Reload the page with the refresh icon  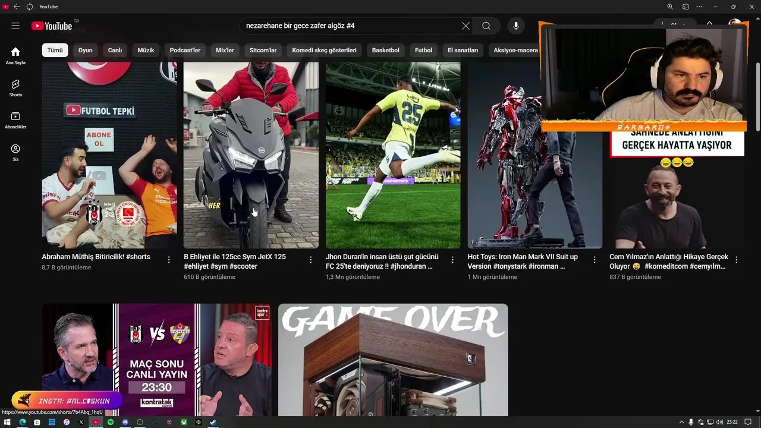tap(29, 7)
